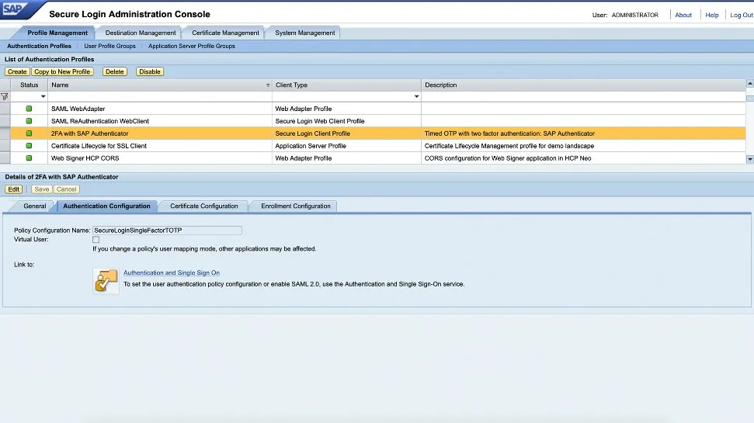Image resolution: width=754 pixels, height=423 pixels.
Task: Switch to Certificate Management tab
Action: click(x=226, y=33)
